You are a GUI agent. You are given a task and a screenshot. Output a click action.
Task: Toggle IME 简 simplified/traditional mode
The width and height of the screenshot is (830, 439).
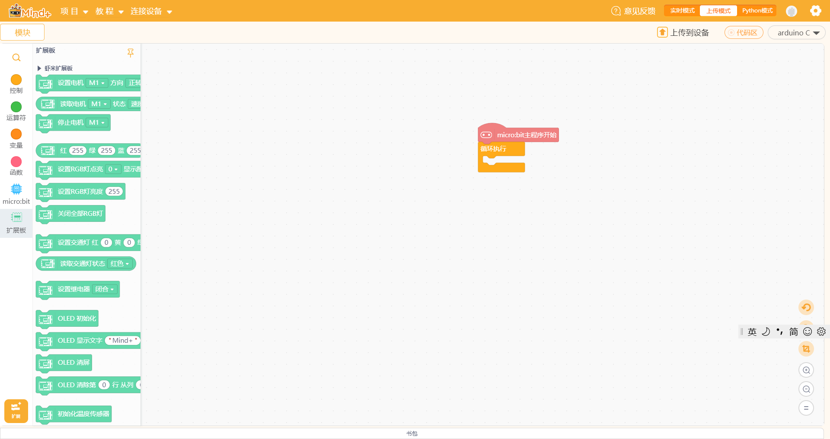[794, 332]
